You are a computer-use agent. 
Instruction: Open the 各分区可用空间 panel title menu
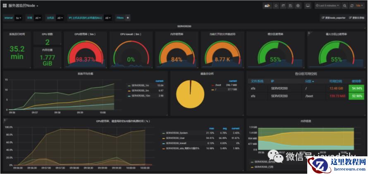[306, 74]
